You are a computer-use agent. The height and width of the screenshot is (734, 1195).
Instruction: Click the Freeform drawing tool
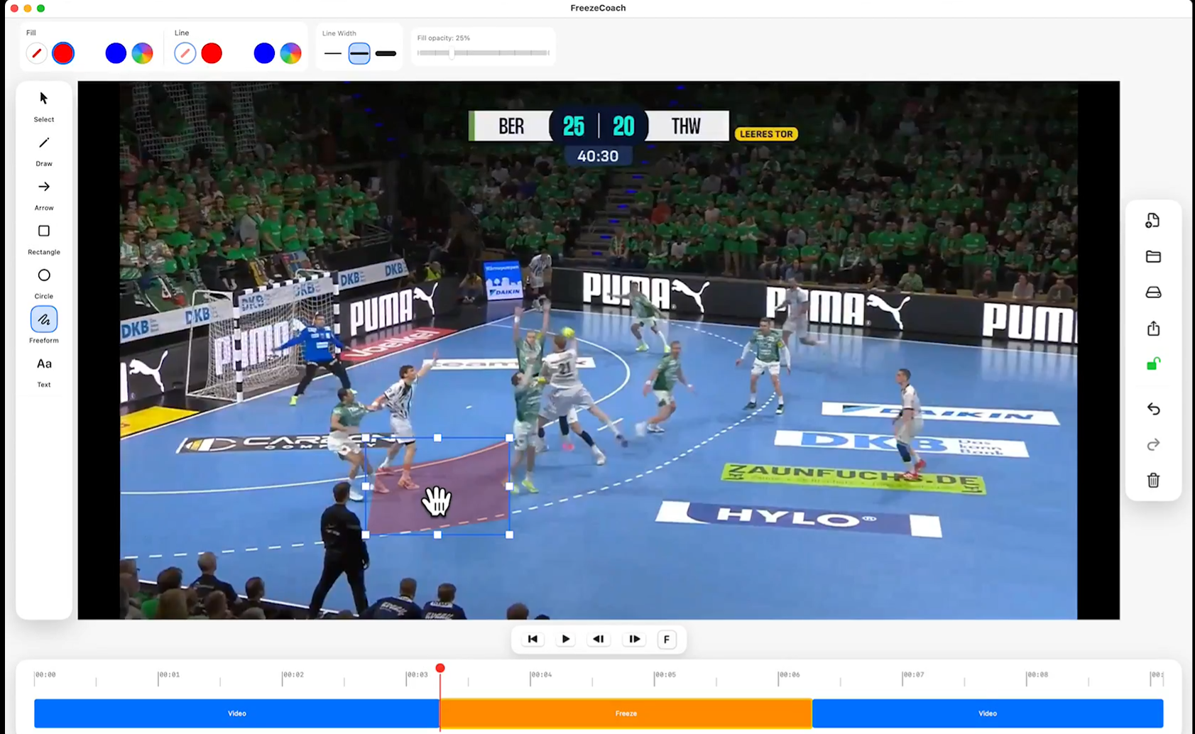(x=44, y=320)
